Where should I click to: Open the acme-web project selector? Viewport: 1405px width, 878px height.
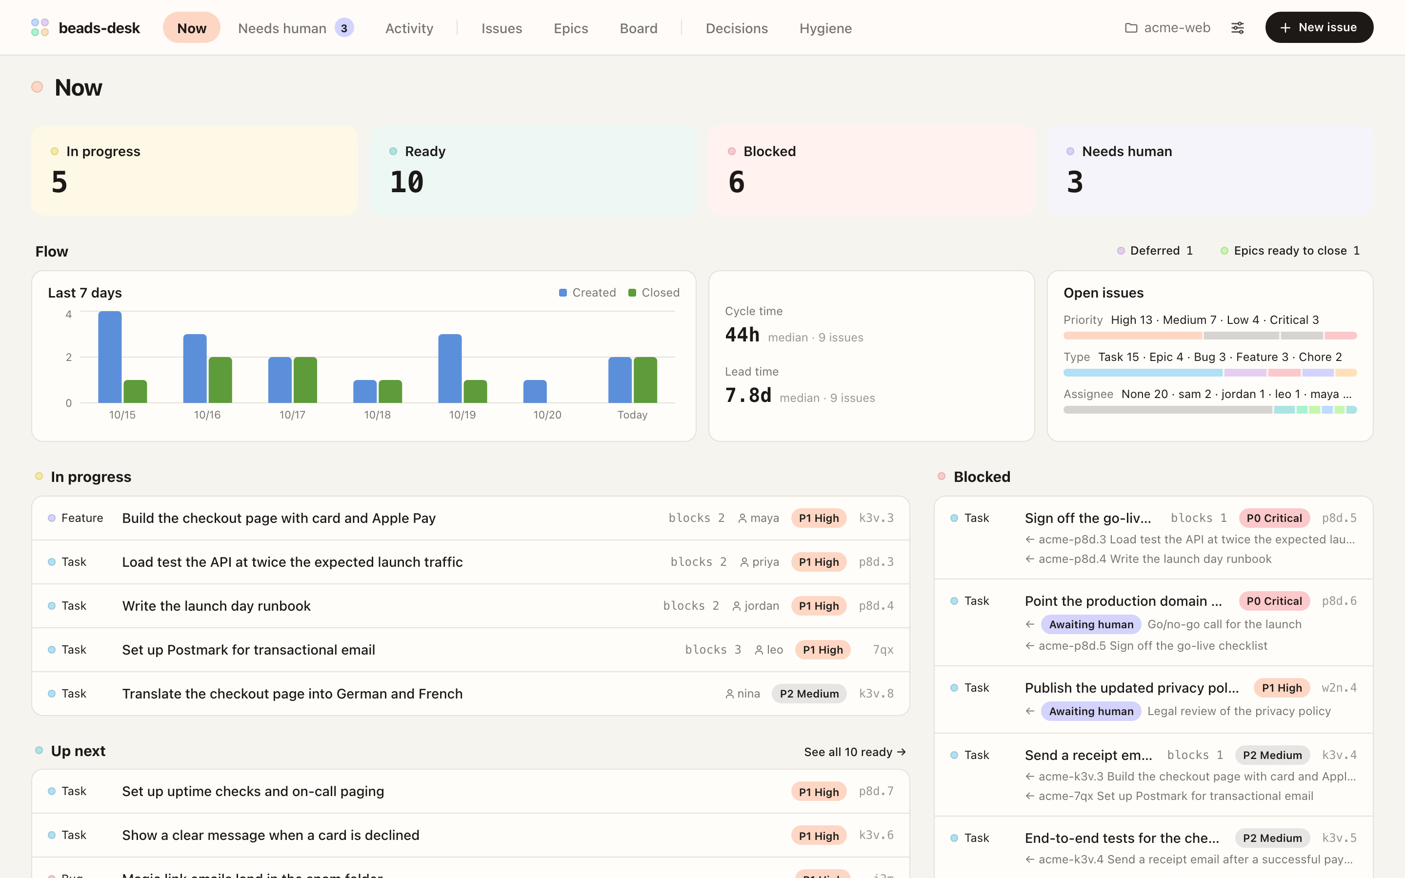coord(1167,28)
